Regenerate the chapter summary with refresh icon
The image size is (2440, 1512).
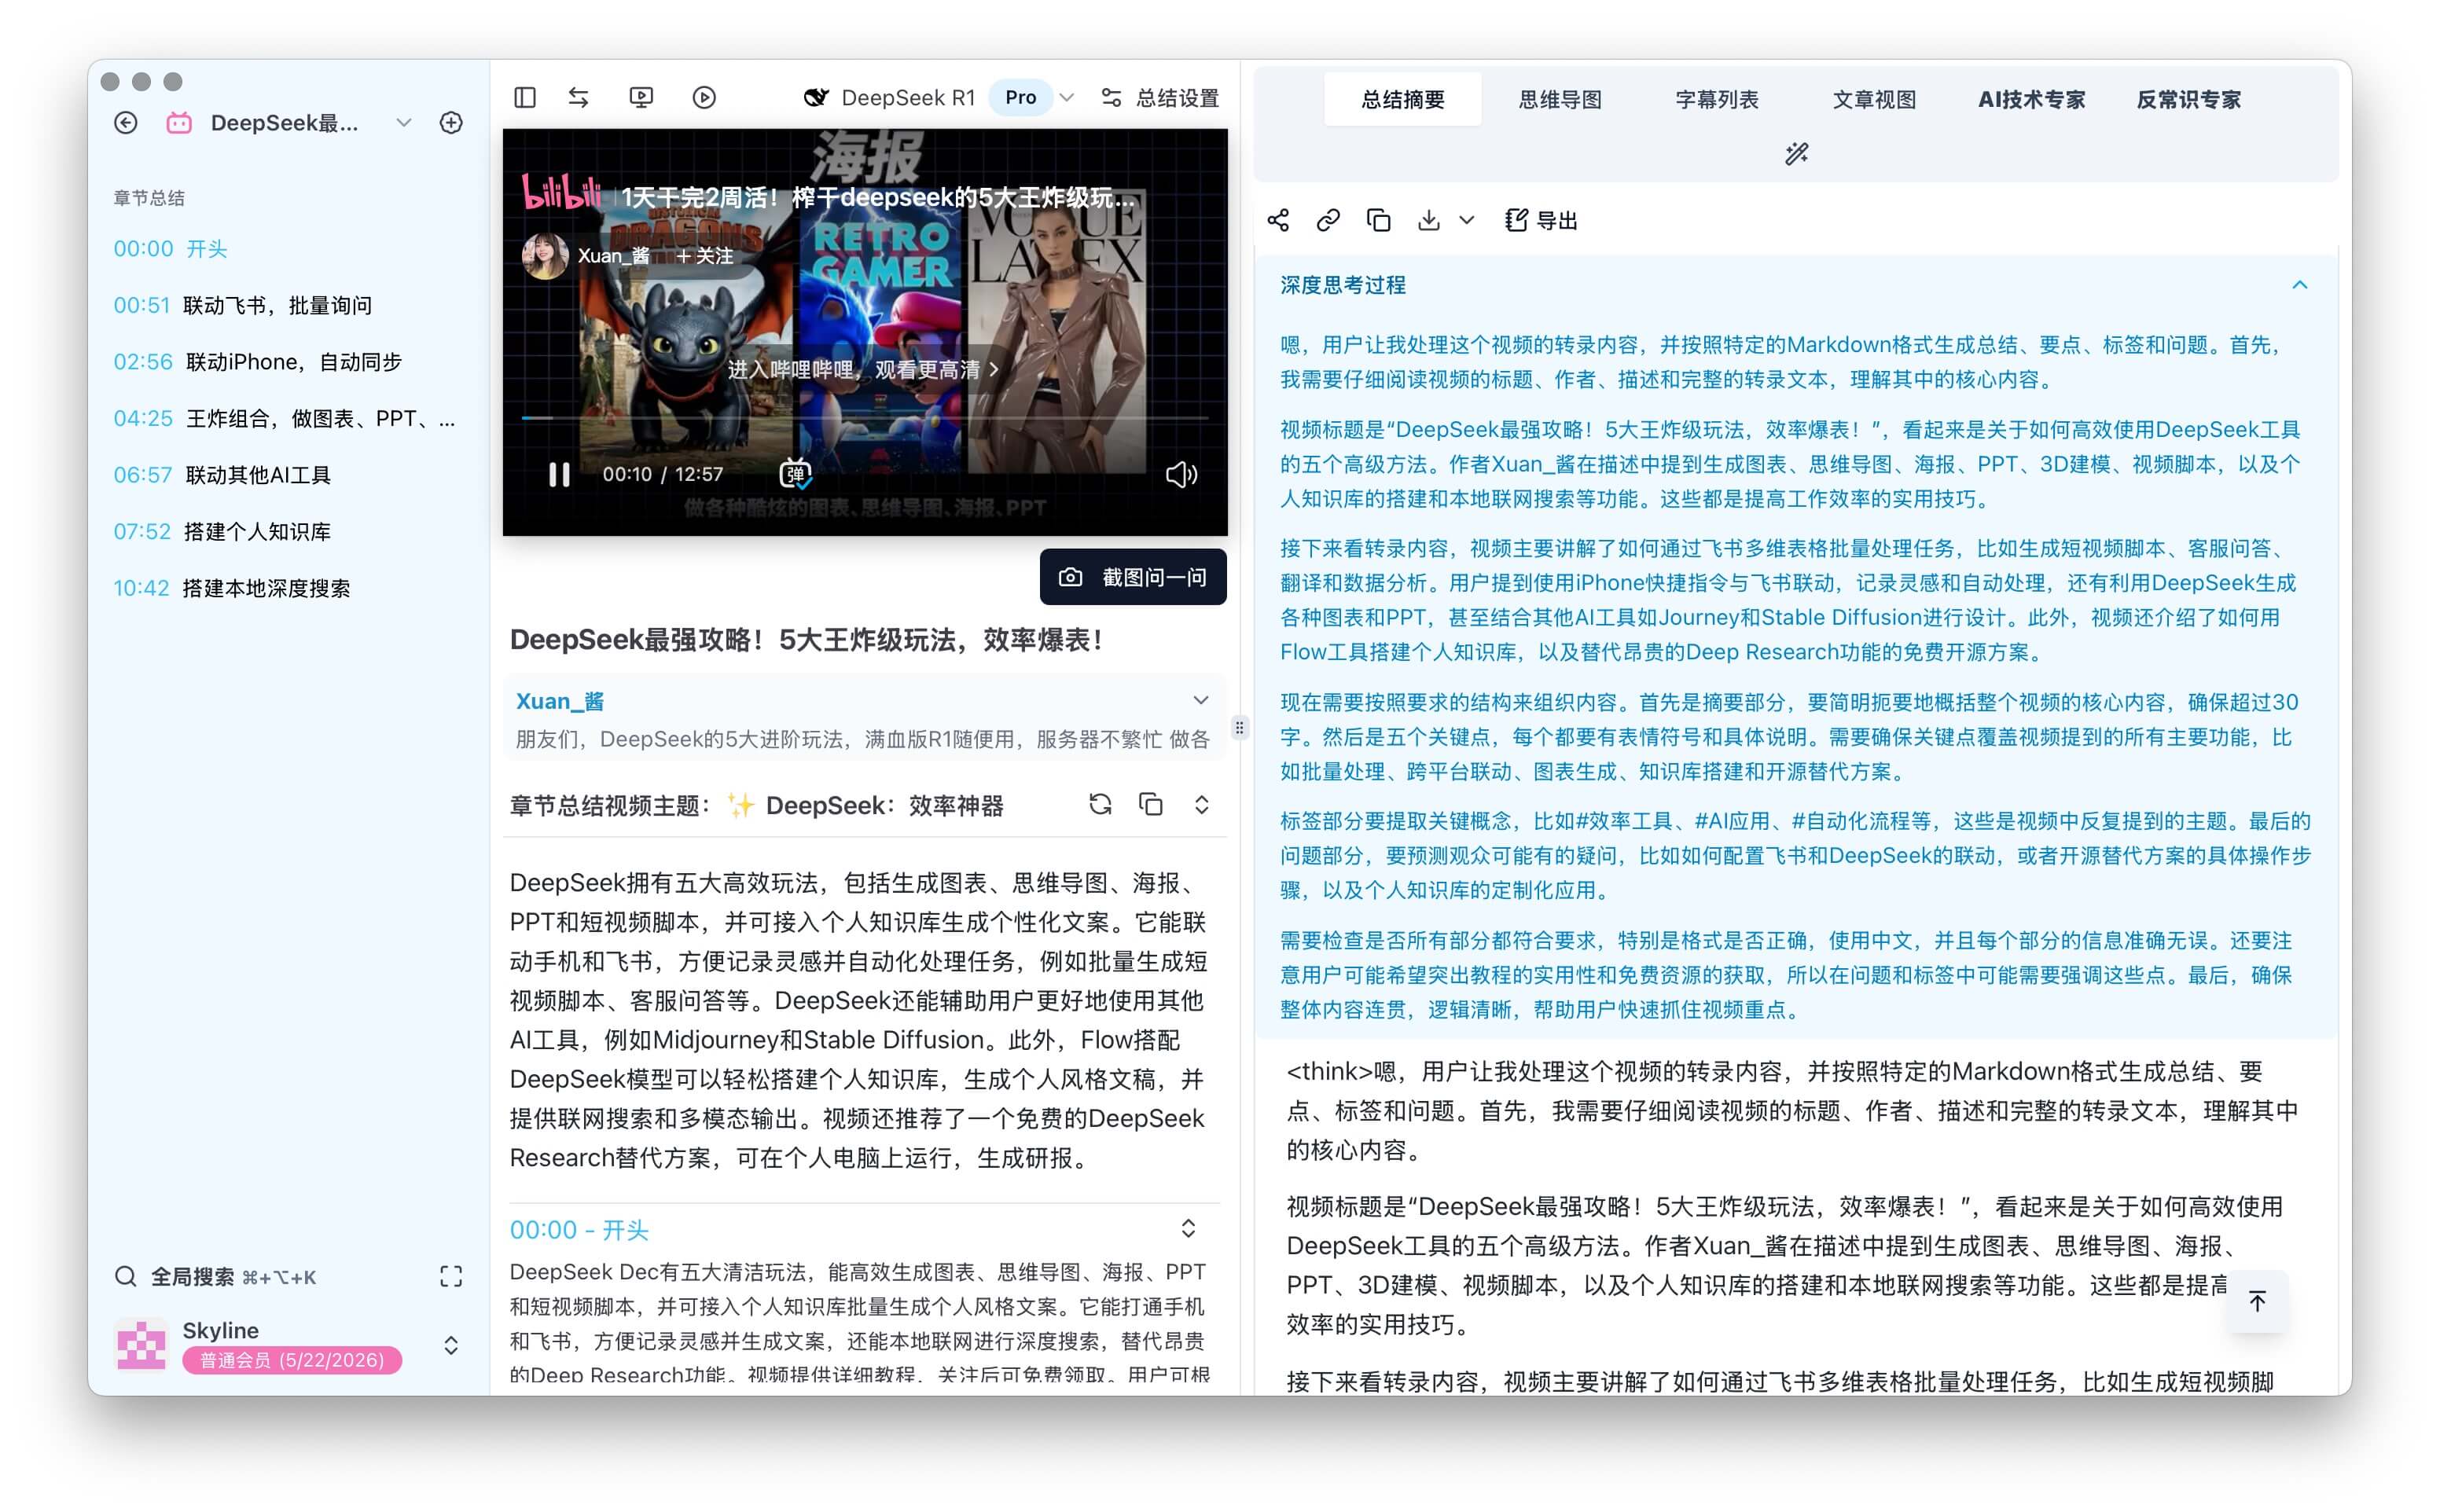pyautogui.click(x=1100, y=804)
